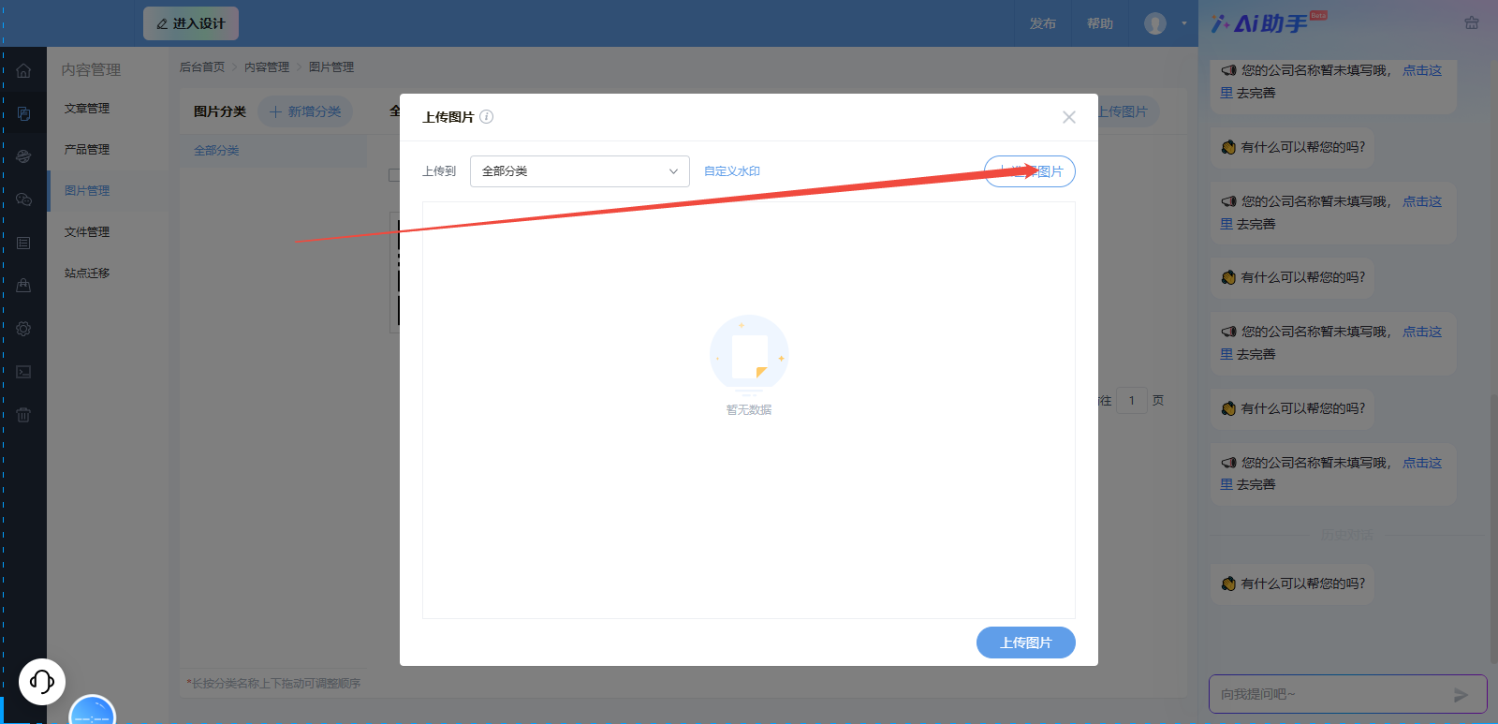1498x724 pixels.
Task: Open the headset customer service bubble
Action: click(x=42, y=681)
